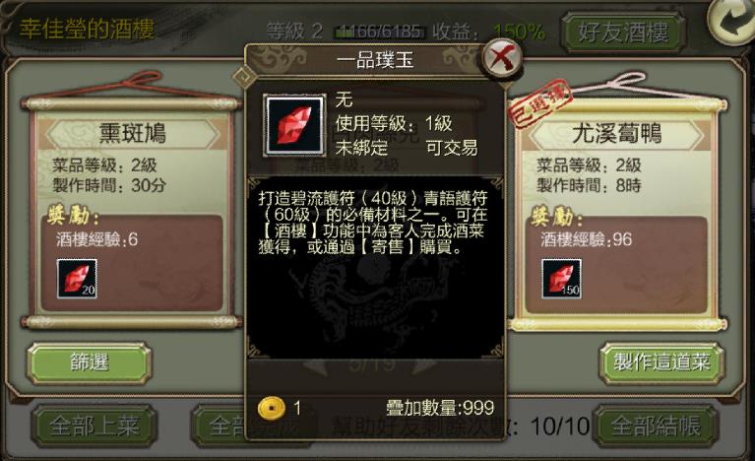Click the 疊加數量:999 stack label
Screen dimensions: 755x461
440,408
